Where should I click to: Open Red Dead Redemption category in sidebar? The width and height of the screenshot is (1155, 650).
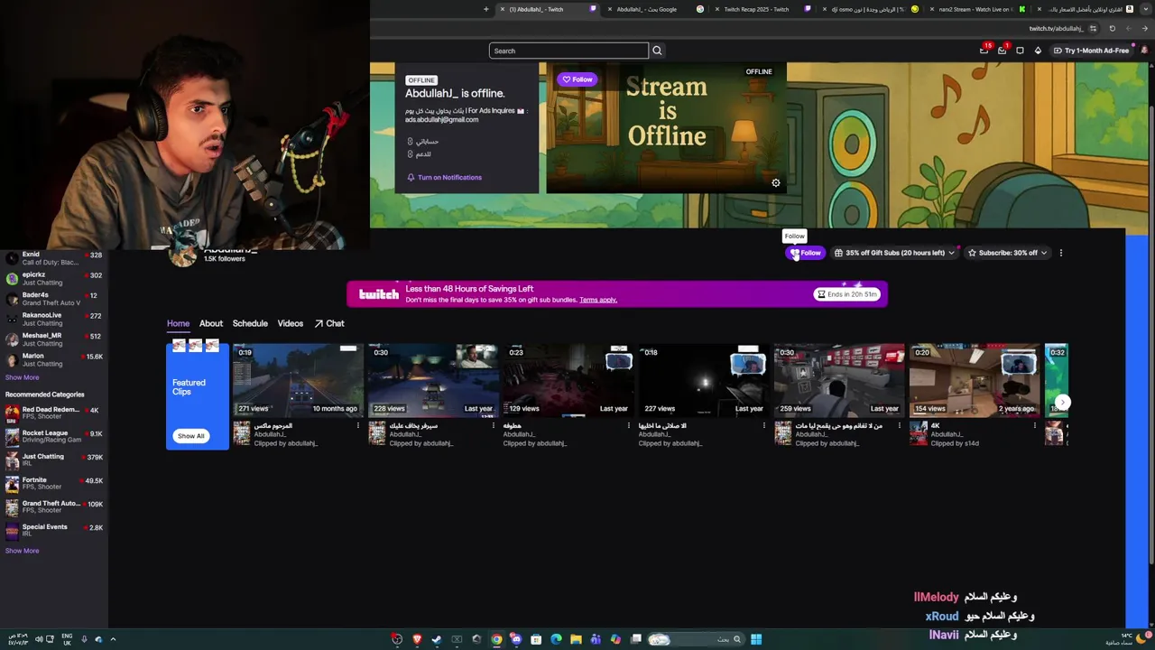[x=54, y=413]
